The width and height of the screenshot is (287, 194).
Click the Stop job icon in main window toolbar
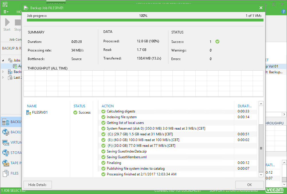coord(18,23)
